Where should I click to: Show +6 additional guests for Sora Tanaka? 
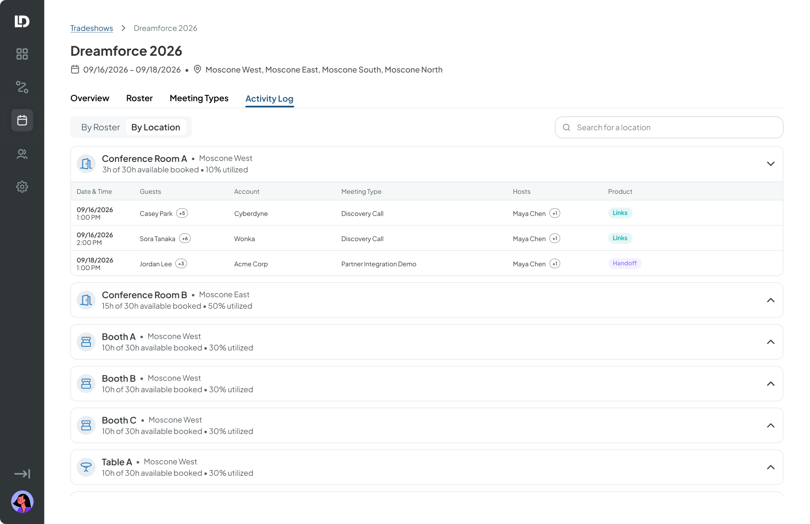(x=185, y=239)
